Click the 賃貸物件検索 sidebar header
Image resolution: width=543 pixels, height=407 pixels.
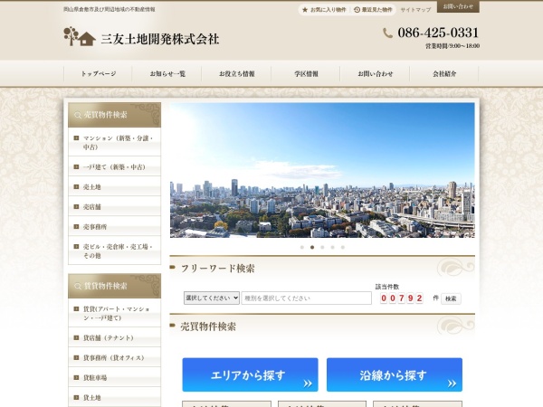tap(115, 286)
